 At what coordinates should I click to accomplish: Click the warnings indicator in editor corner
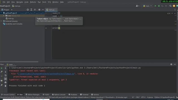click(x=169, y=13)
